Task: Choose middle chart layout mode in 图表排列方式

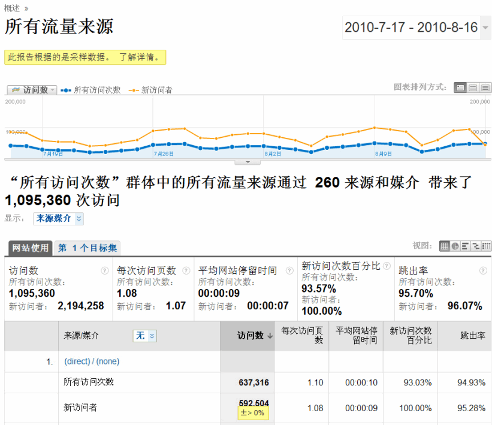Action: (473, 88)
